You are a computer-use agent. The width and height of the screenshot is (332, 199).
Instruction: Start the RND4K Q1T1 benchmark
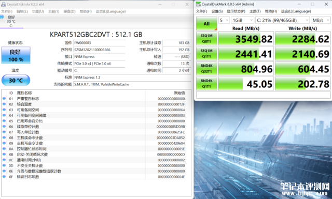(x=206, y=84)
